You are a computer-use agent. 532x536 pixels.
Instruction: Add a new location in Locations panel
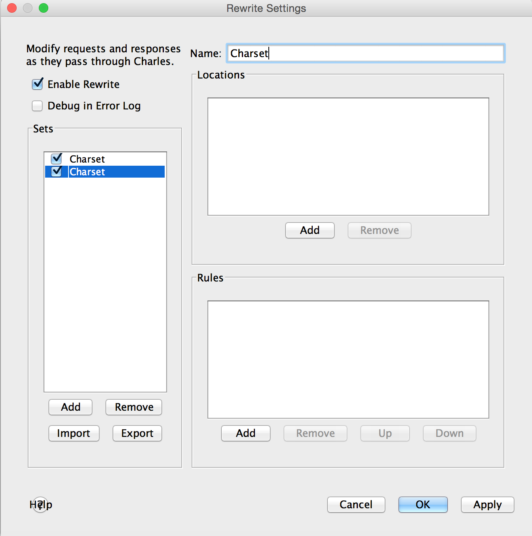[310, 230]
